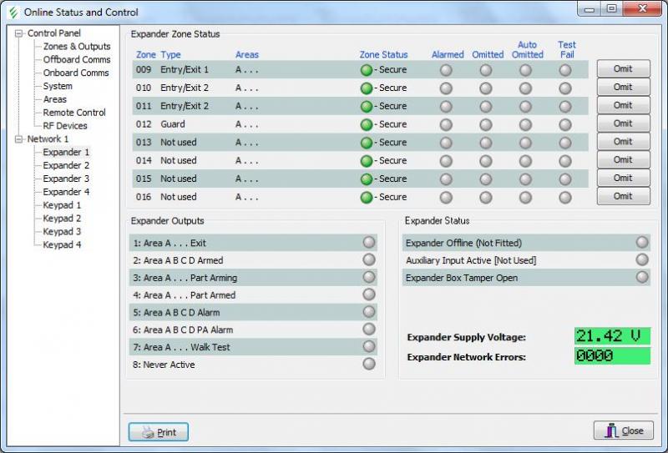Click the Alarmed indicator for zone 010
The height and width of the screenshot is (453, 668).
pos(447,88)
